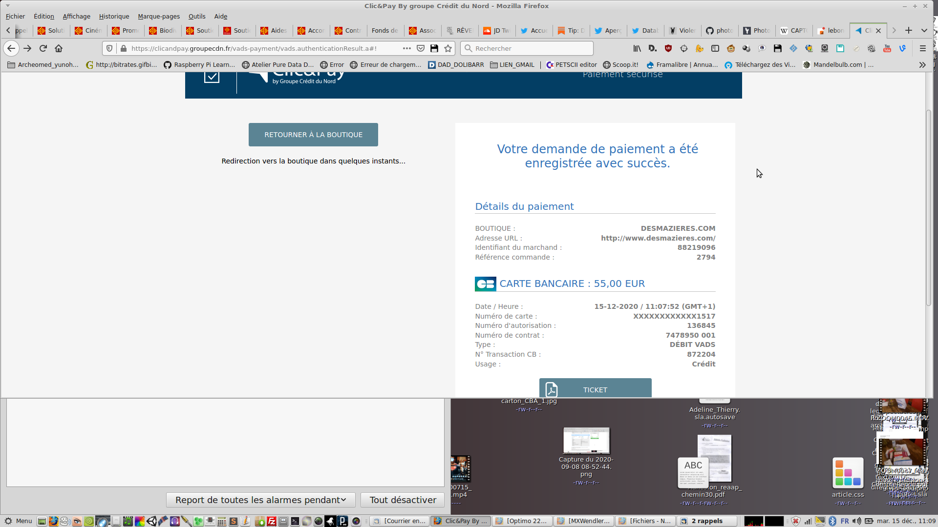938x527 pixels.
Task: Show more bookmarks toolbar items
Action: tap(922, 64)
